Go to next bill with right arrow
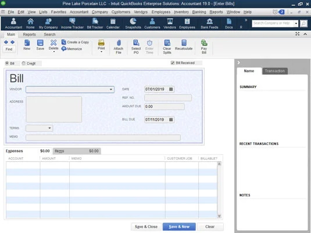Viewport: 311px width, 233px height. click(12, 42)
